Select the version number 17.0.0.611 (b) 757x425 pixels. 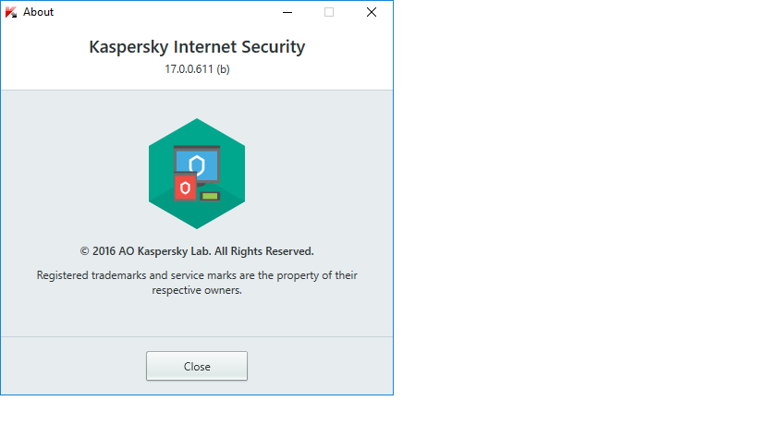pyautogui.click(x=197, y=69)
